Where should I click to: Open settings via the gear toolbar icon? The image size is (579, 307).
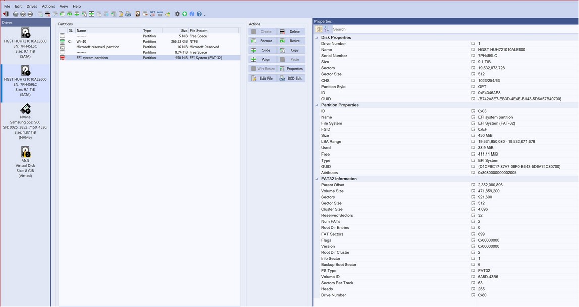tap(177, 14)
